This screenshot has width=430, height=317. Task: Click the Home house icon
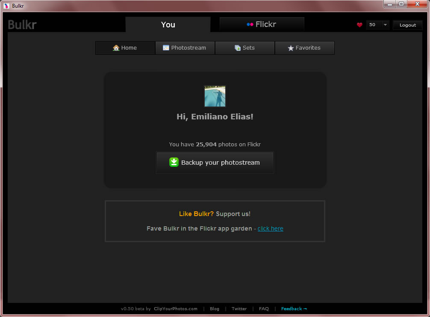(x=116, y=47)
